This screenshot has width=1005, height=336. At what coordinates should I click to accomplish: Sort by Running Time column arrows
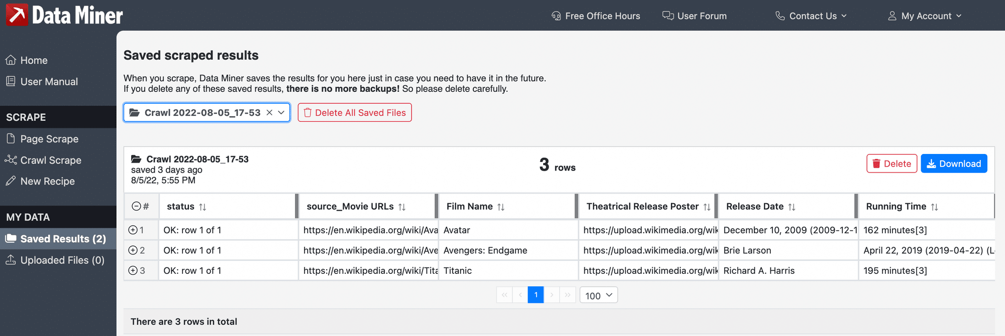point(935,207)
